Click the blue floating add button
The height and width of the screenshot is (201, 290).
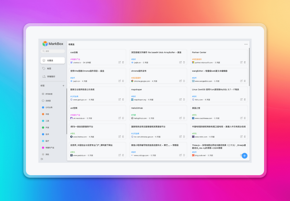pos(244,156)
